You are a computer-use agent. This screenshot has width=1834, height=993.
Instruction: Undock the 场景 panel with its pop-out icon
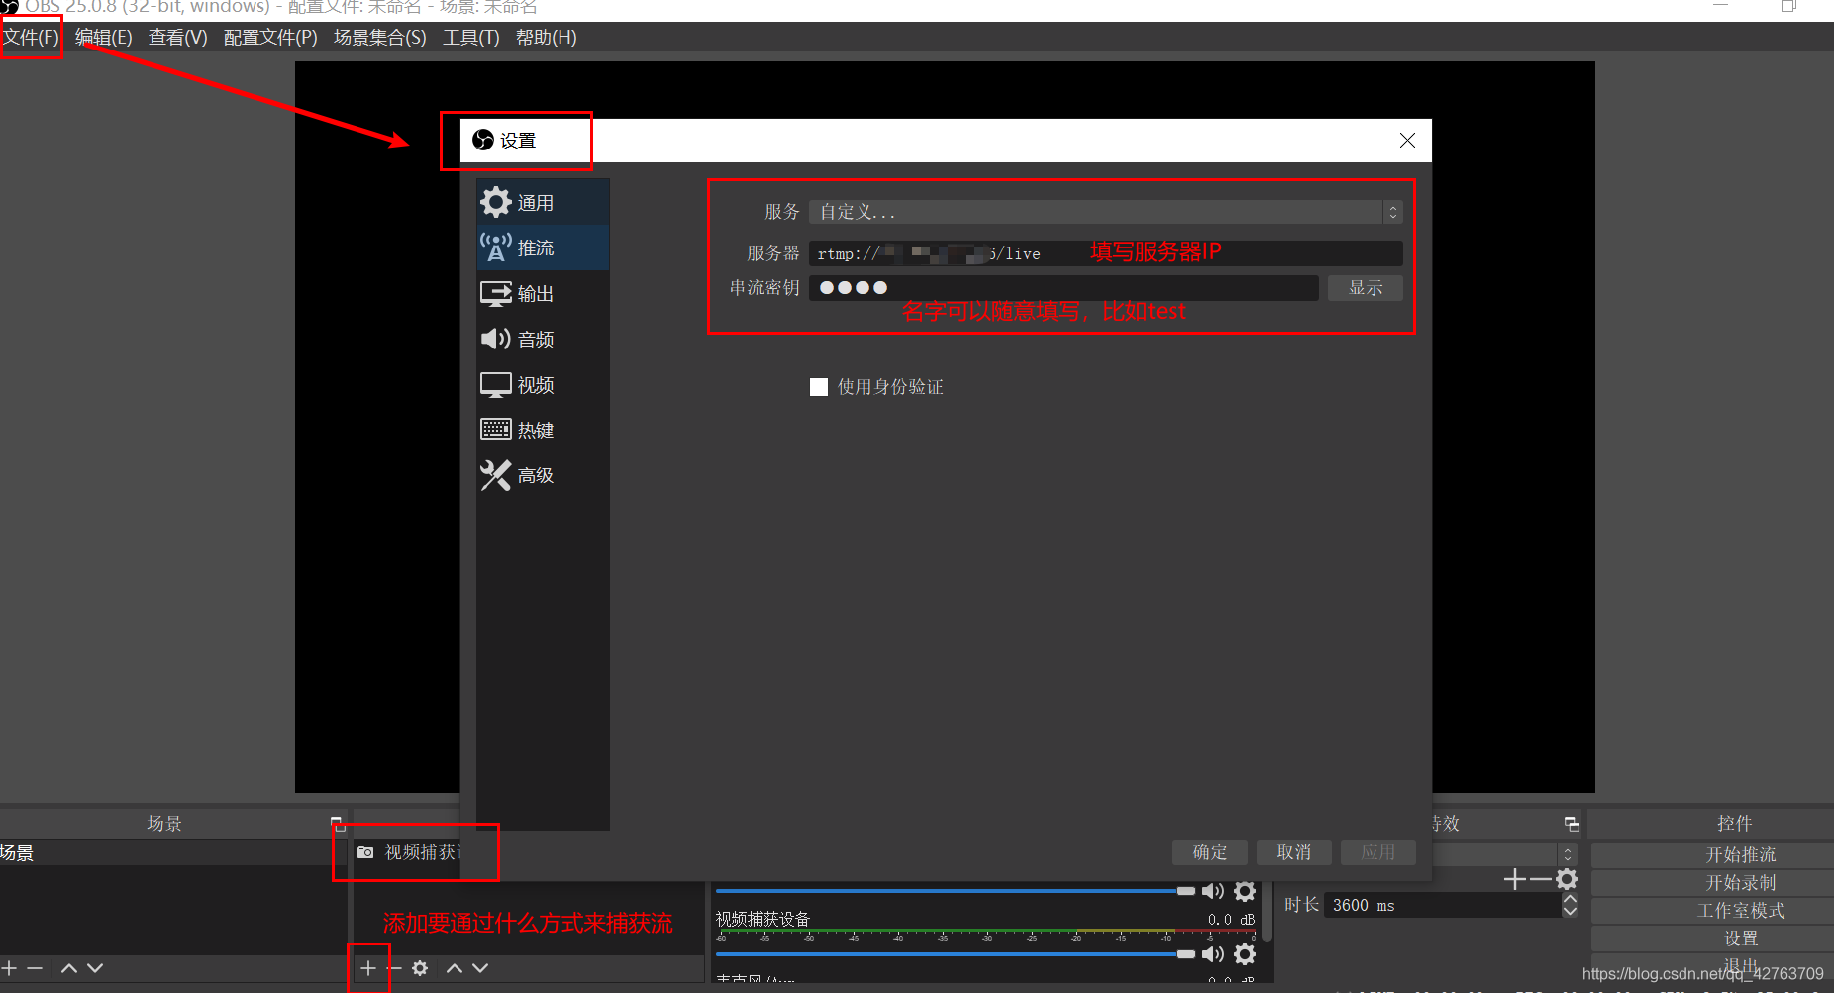point(337,823)
